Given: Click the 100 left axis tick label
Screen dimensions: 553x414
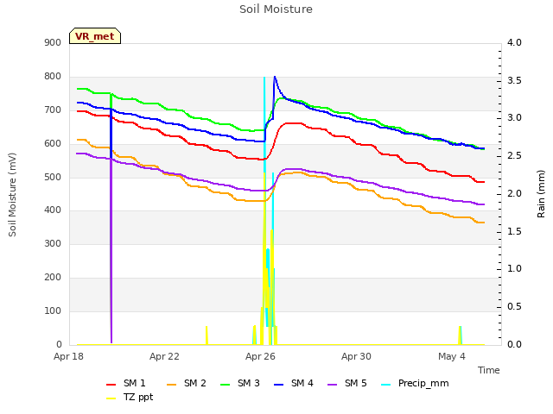Looking at the screenshot, I should click(53, 311).
